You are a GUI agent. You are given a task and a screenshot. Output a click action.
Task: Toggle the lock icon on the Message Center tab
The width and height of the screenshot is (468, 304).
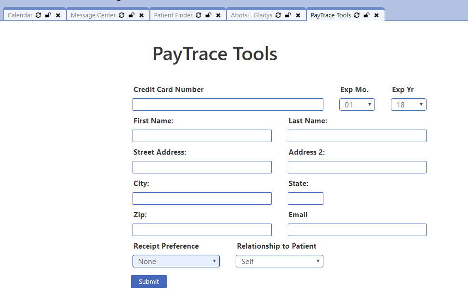[x=131, y=15]
